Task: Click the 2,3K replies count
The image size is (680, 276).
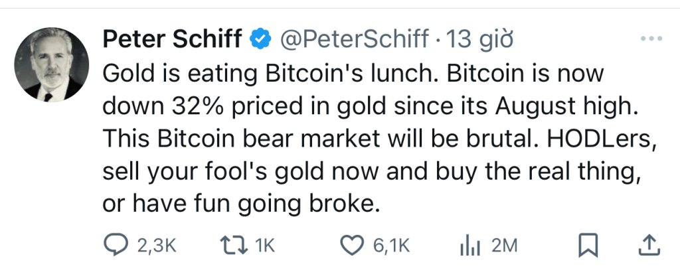Action: click(x=157, y=245)
